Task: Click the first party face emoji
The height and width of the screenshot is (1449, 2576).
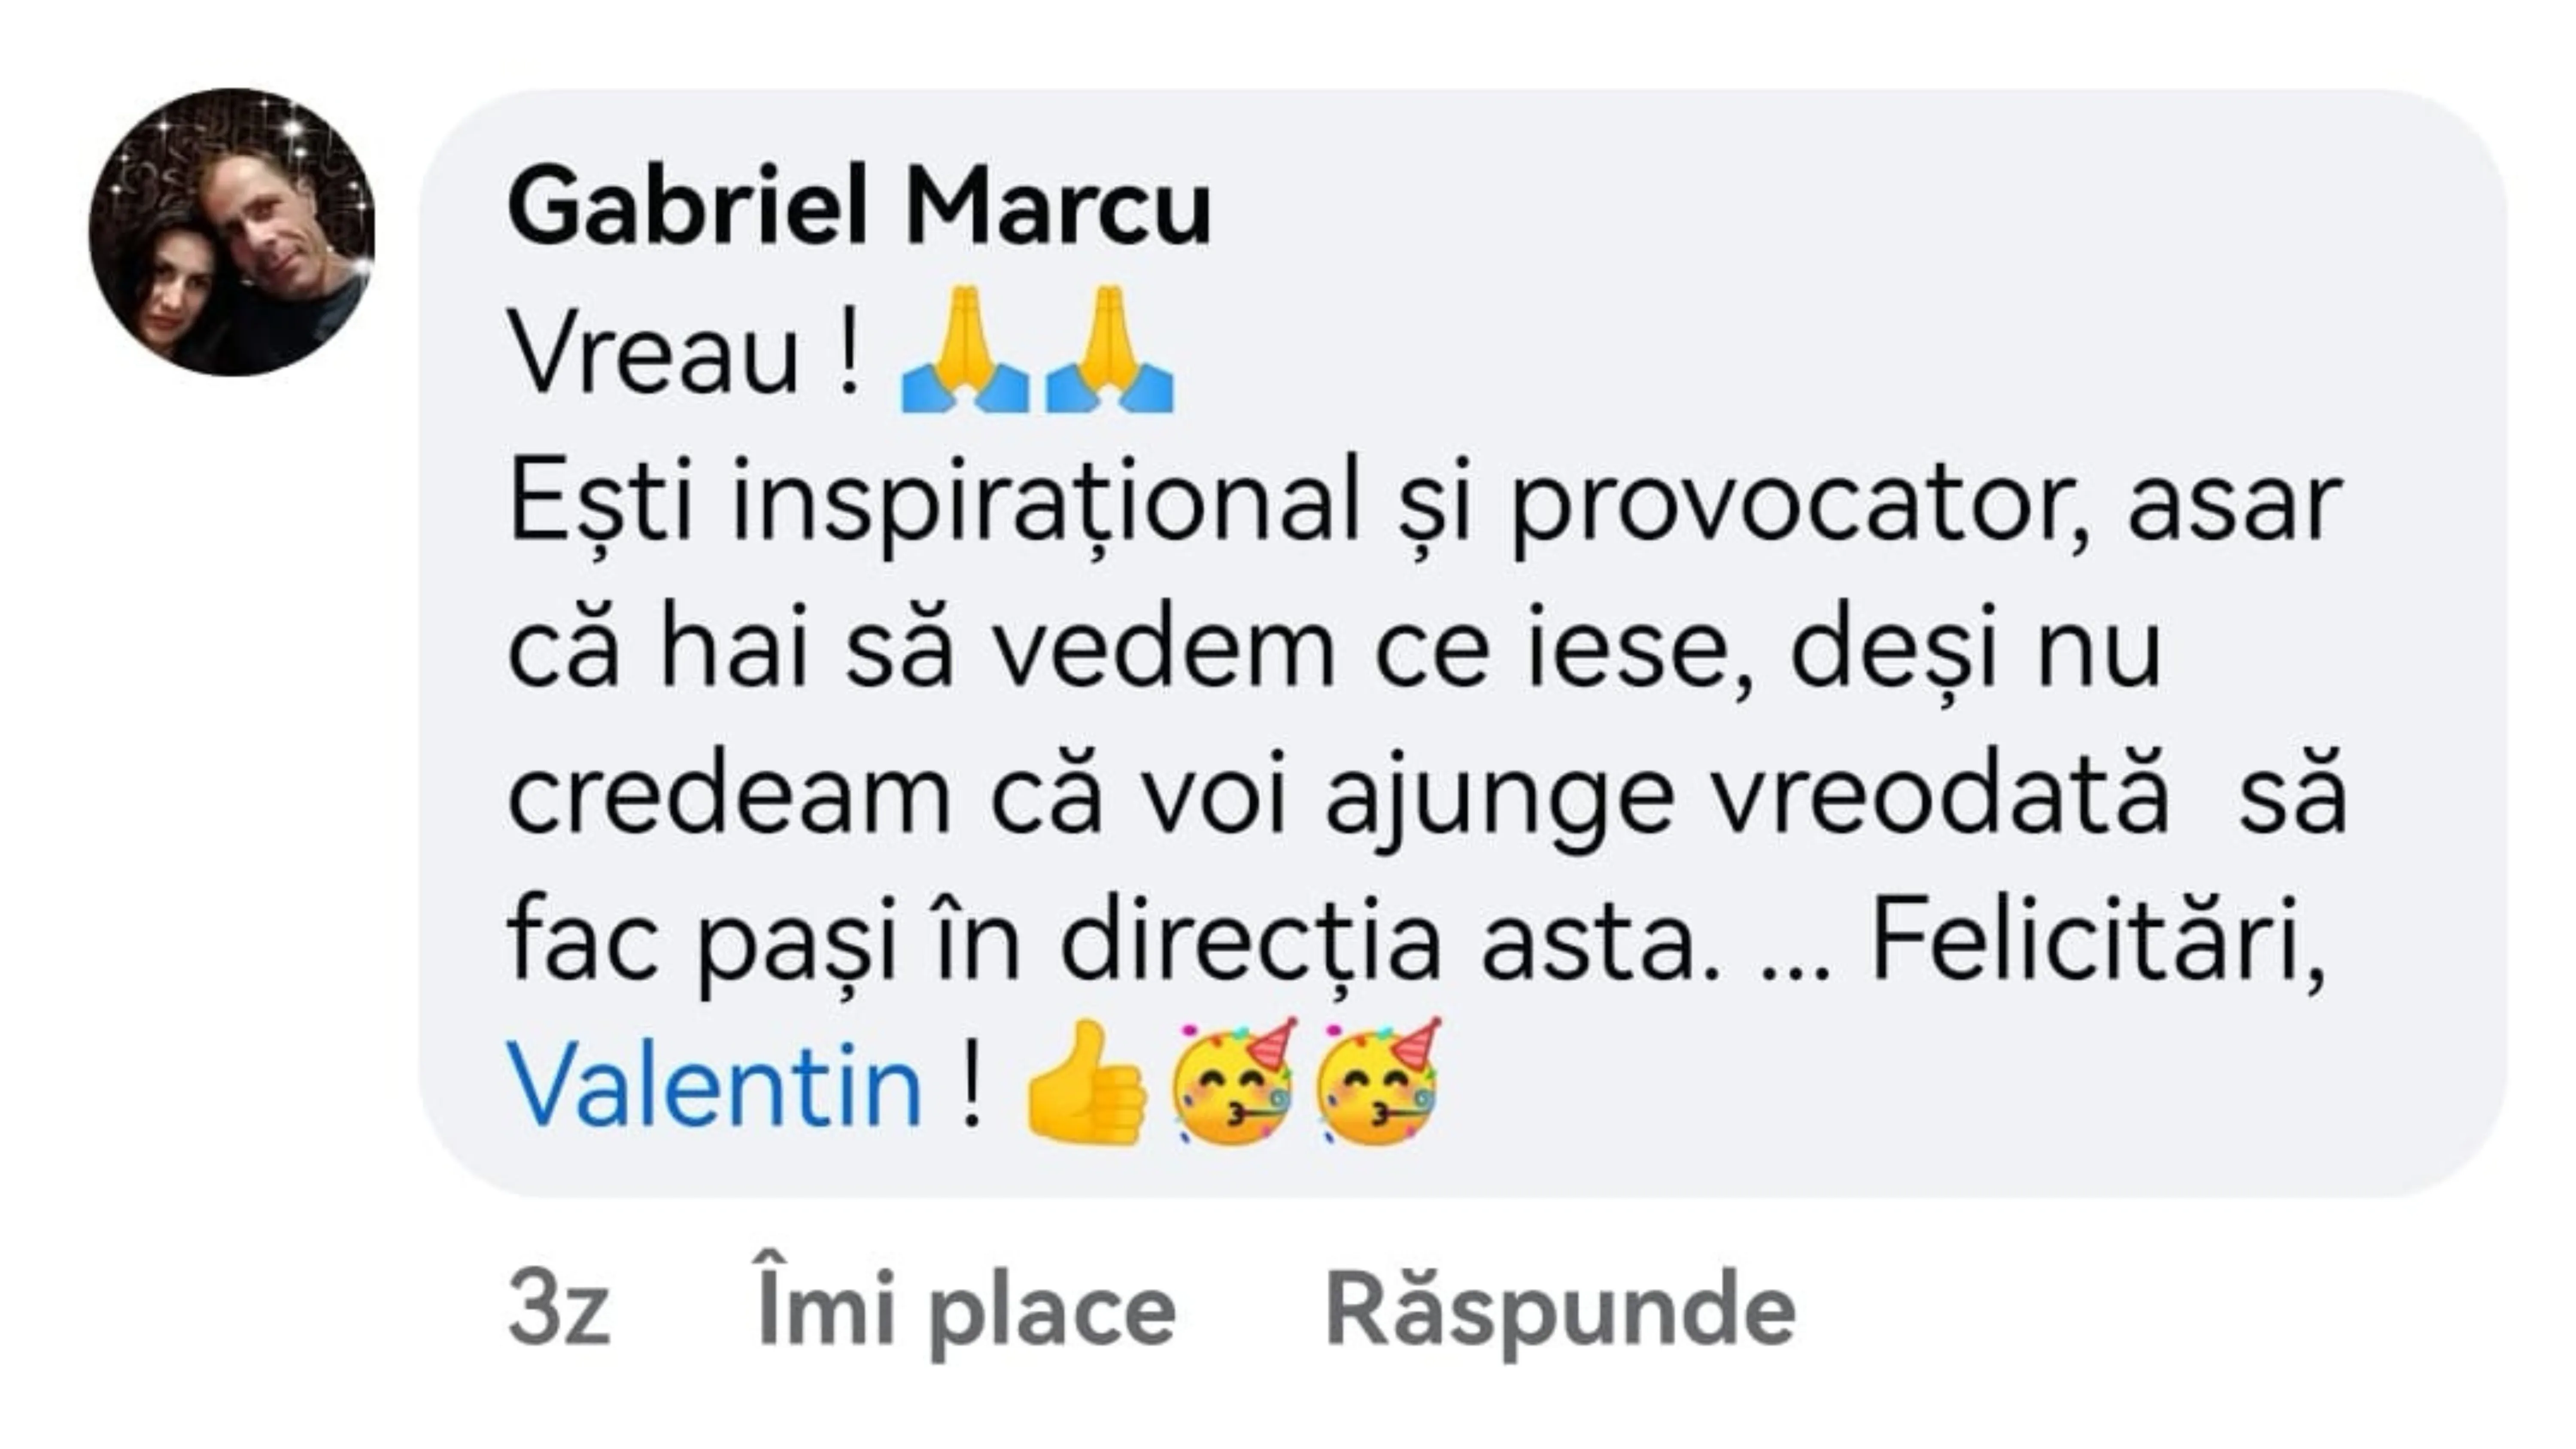Action: pyautogui.click(x=1233, y=1083)
